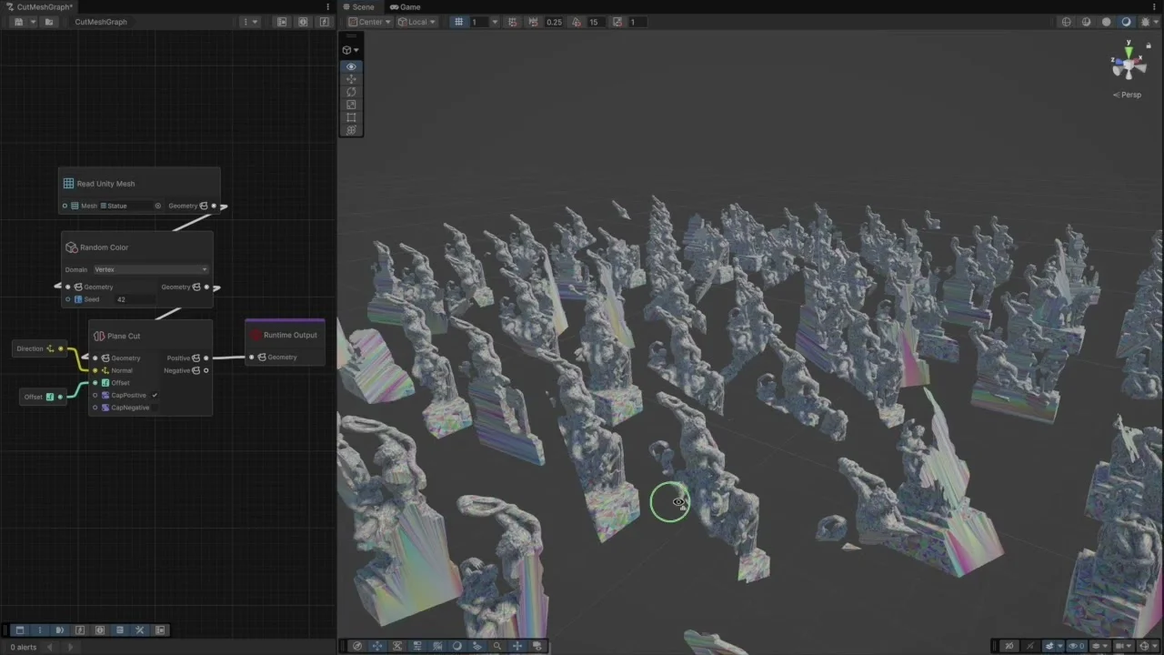Image resolution: width=1164 pixels, height=655 pixels.
Task: Switch to the Scene tab
Action: tap(358, 6)
